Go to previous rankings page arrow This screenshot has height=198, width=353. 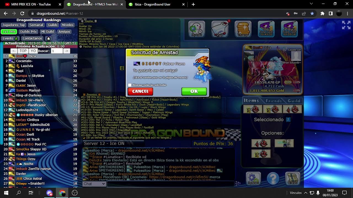coord(14,51)
